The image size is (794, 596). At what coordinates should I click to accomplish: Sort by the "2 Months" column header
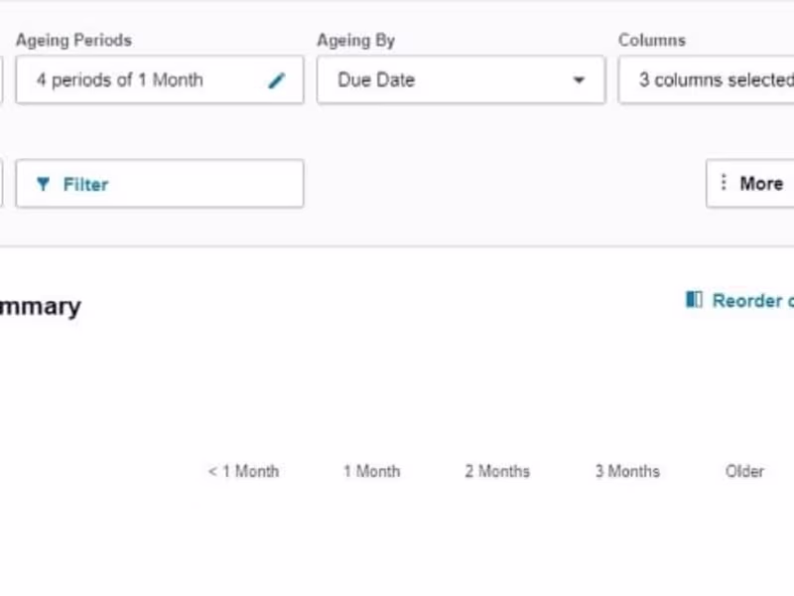pos(497,471)
